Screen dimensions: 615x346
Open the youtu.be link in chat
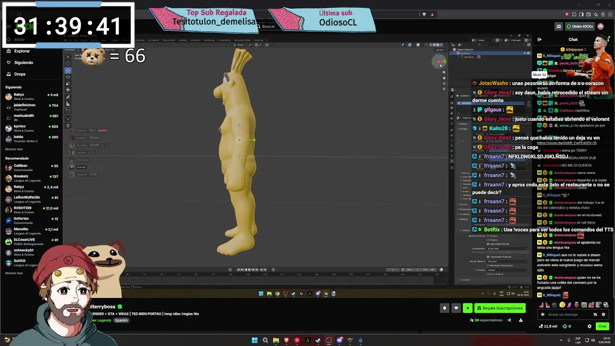[567, 143]
